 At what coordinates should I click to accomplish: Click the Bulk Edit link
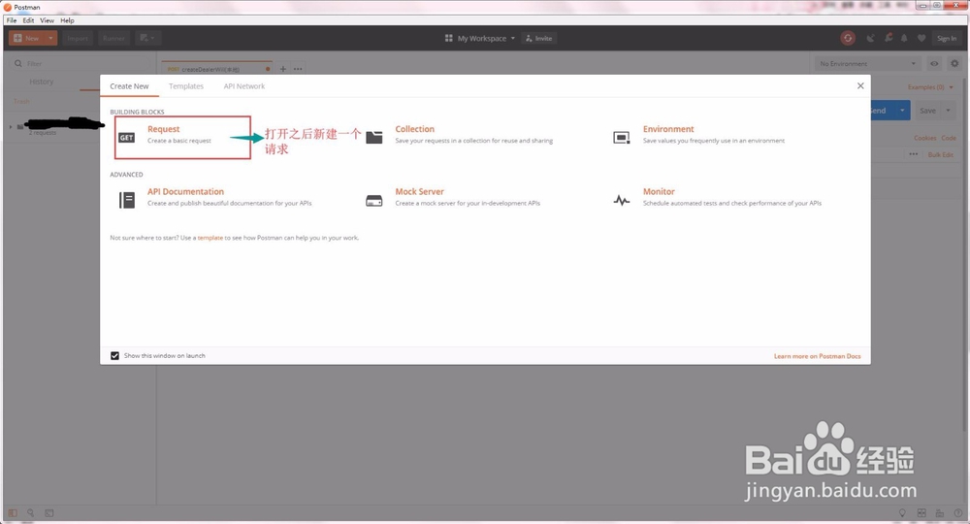click(x=940, y=154)
